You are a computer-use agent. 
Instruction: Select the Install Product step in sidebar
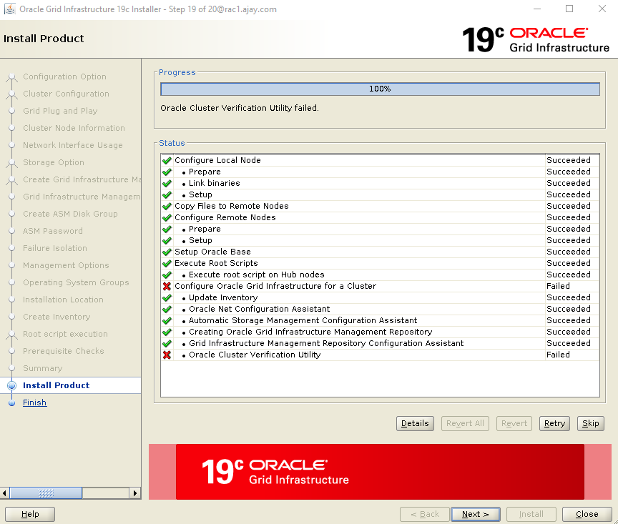click(x=56, y=385)
